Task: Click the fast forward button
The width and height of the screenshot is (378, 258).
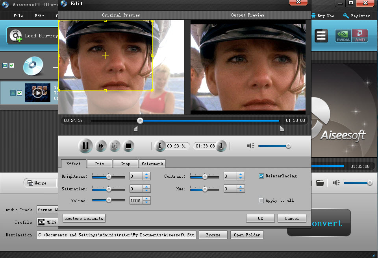Action: pos(101,146)
